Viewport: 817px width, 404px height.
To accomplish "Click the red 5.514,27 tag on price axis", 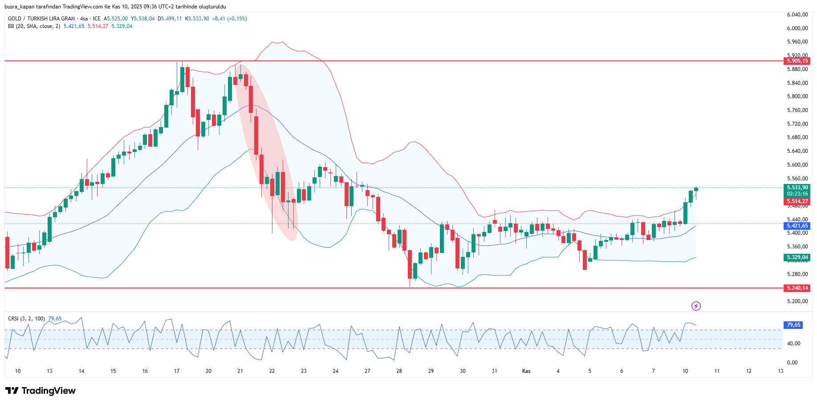I will (x=797, y=201).
